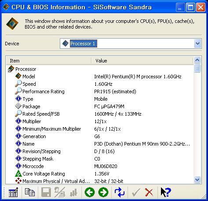Click the list scrollbar down arrow
Image resolution: width=208 pixels, height=201 pixels.
197,179
